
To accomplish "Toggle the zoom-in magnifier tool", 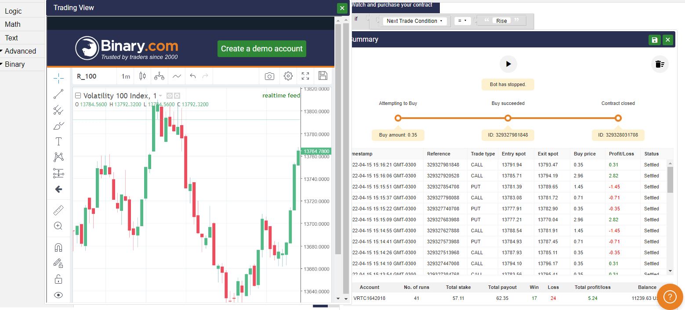I will click(58, 226).
